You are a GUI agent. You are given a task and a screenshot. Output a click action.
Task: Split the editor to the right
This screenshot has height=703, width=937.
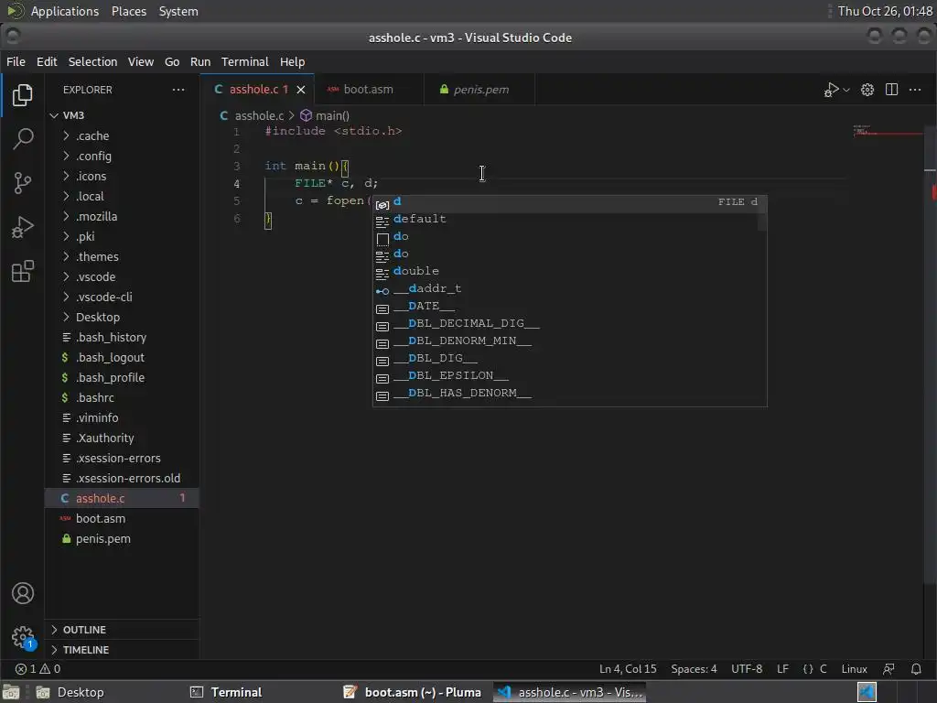[x=891, y=90]
